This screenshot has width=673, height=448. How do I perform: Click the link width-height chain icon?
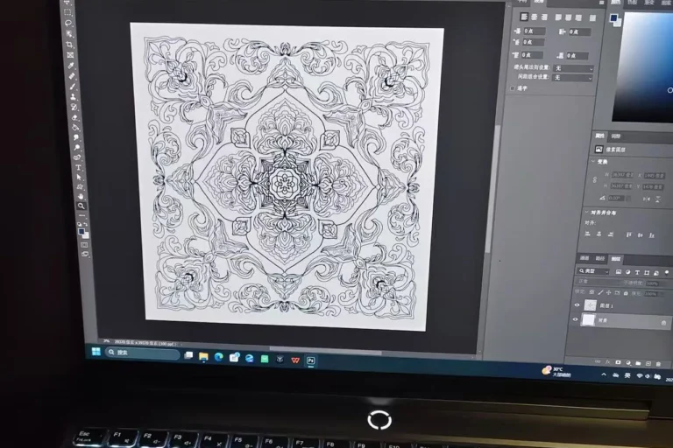pos(594,180)
